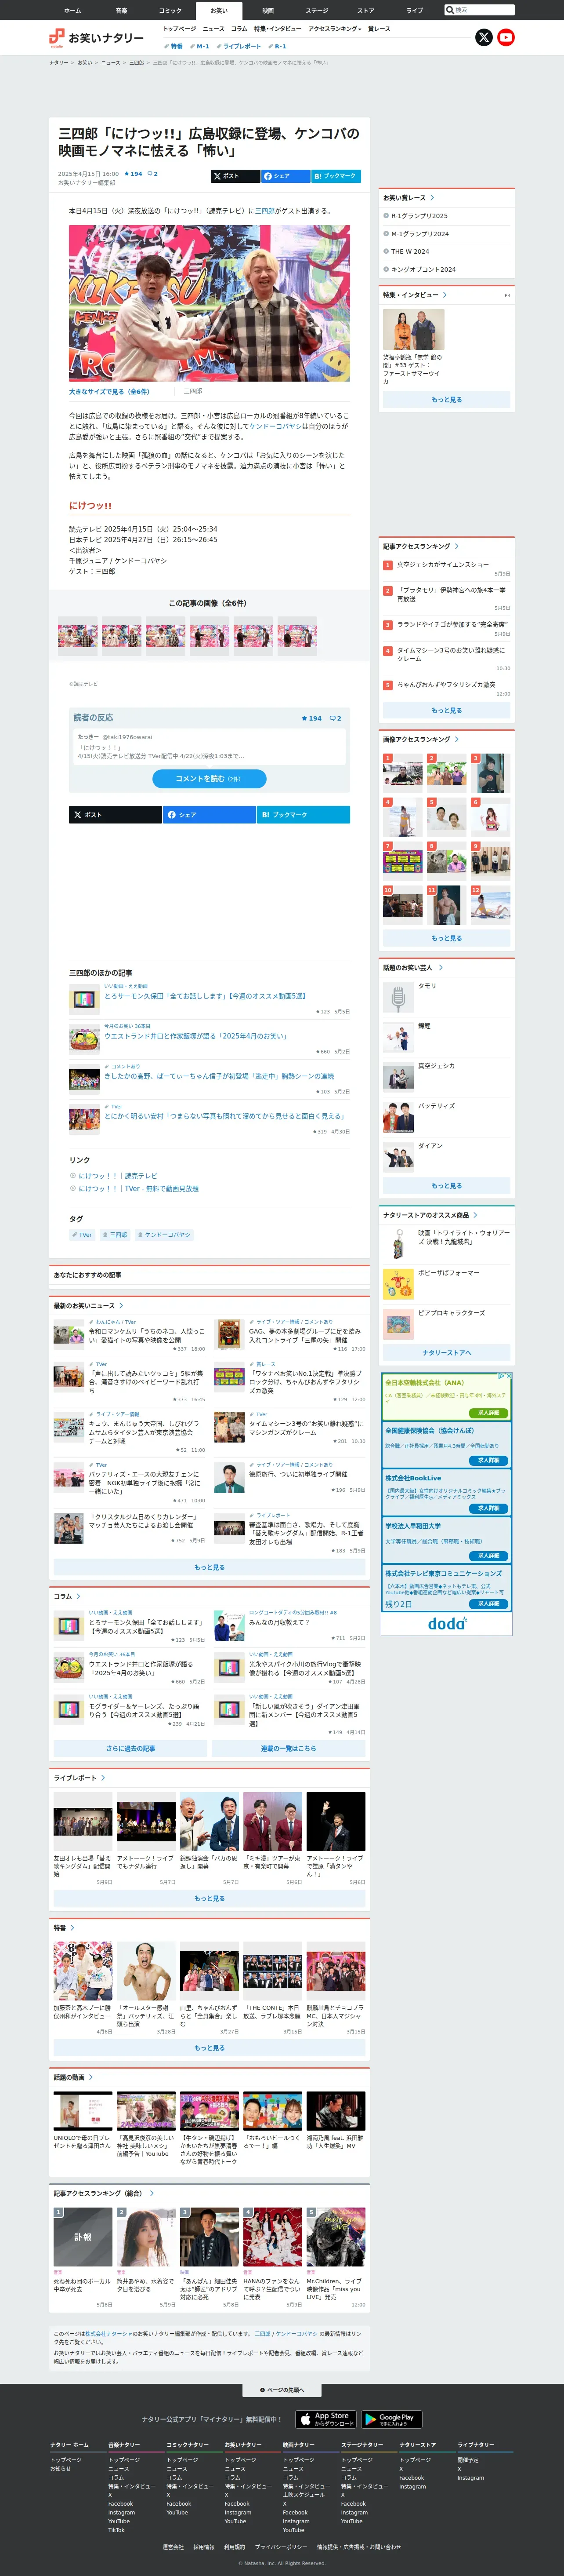Open 賞レース in section menu

point(380,29)
